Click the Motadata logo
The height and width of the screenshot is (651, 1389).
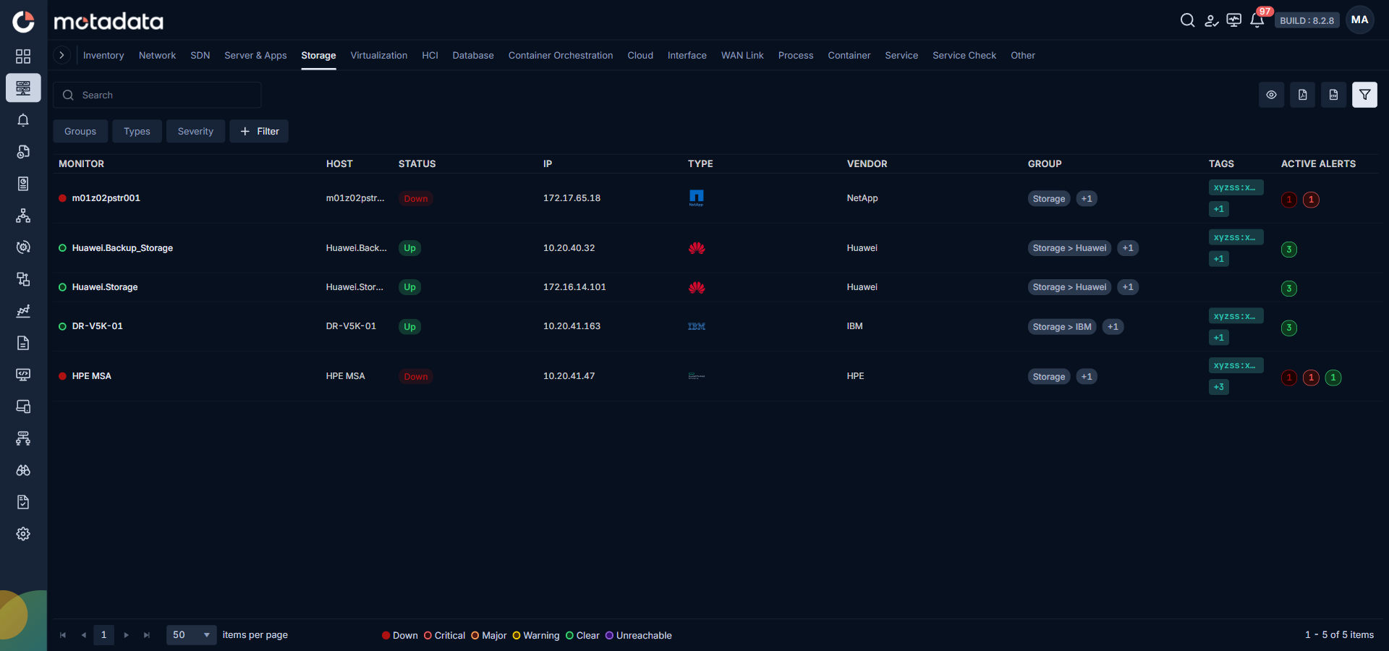tap(109, 22)
